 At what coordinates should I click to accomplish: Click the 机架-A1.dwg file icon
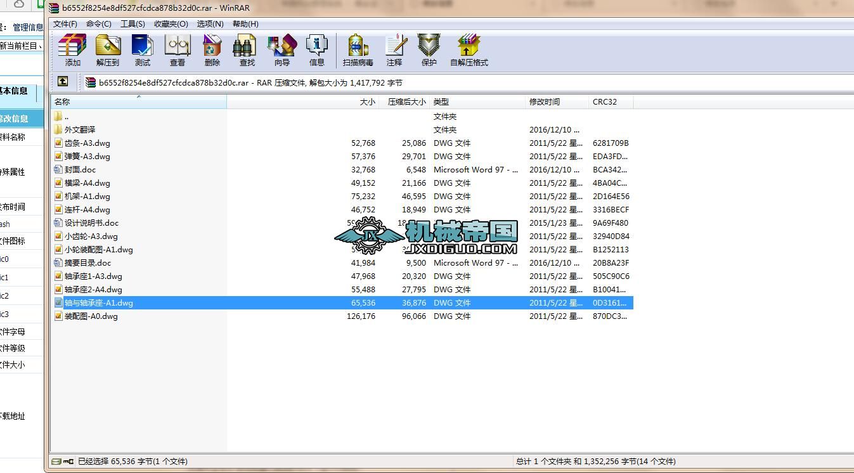point(58,196)
